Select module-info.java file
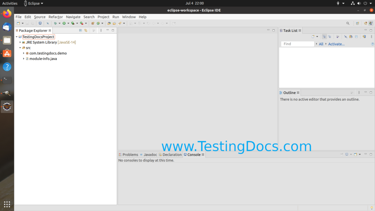Screen dimensions: 375x211 (x=43, y=59)
